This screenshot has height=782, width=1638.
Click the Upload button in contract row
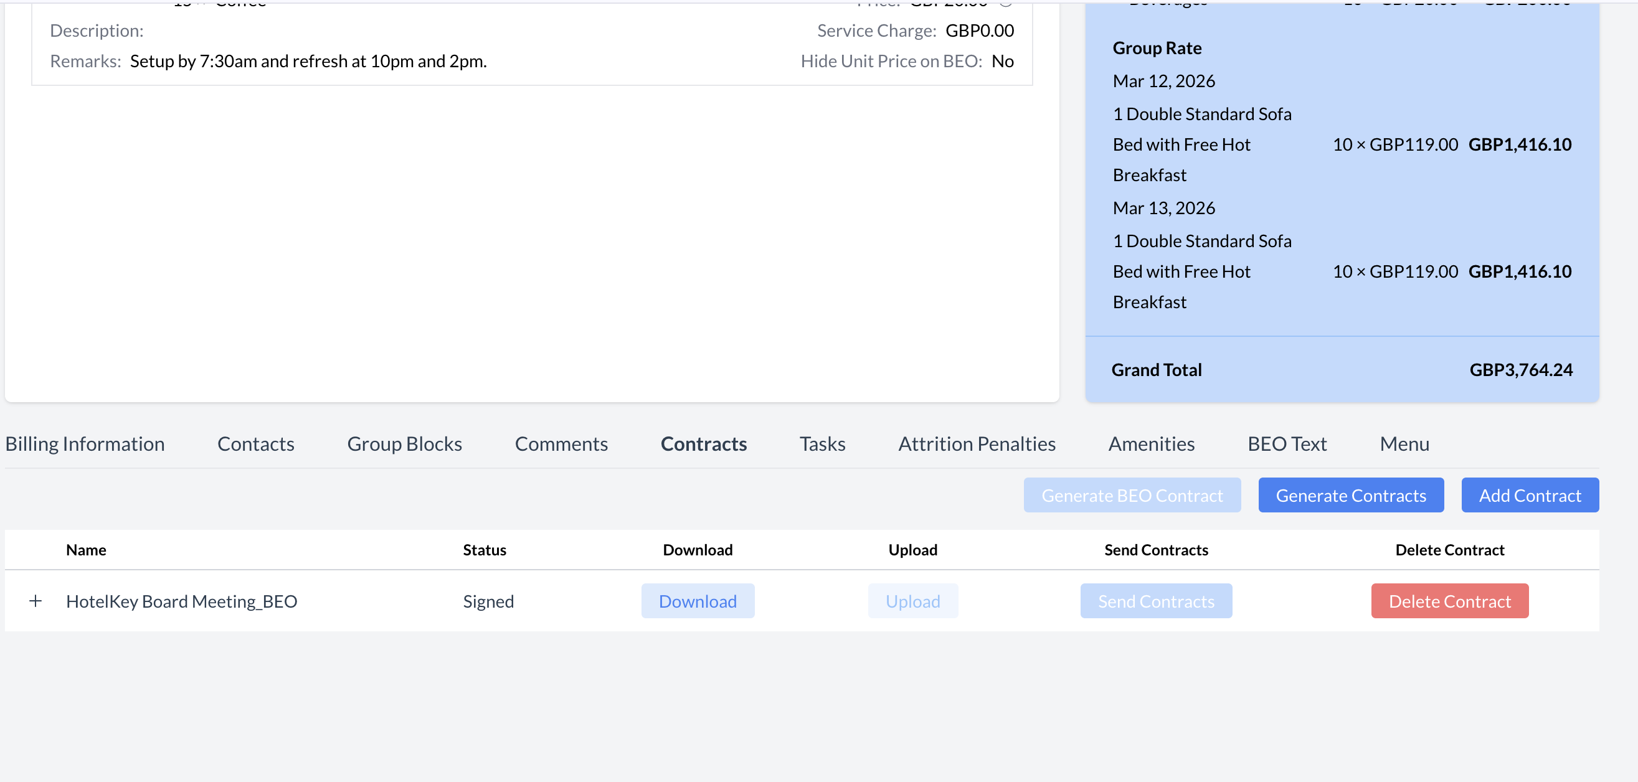pos(912,601)
